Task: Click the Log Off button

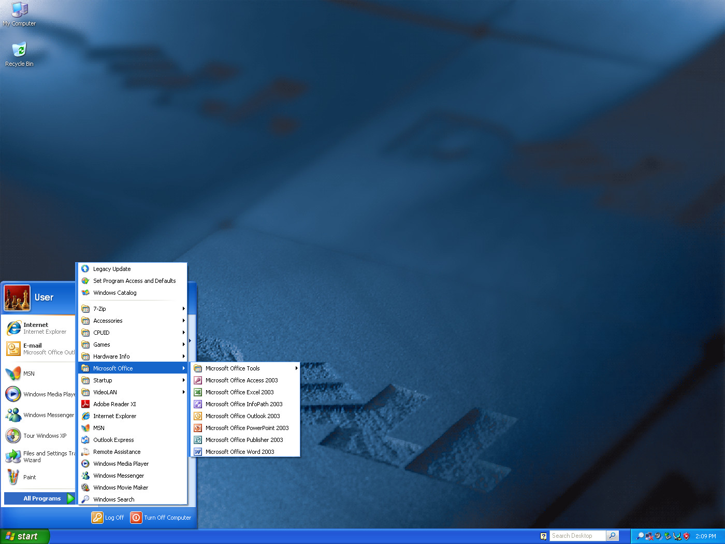Action: click(x=108, y=518)
